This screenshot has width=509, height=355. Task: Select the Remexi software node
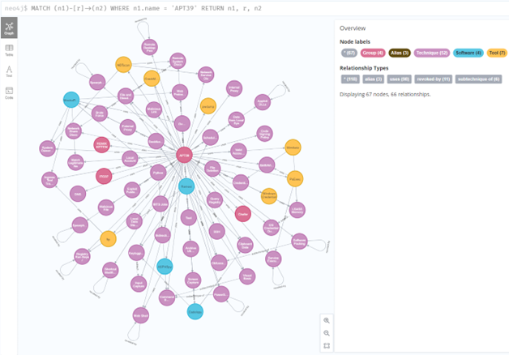(186, 186)
